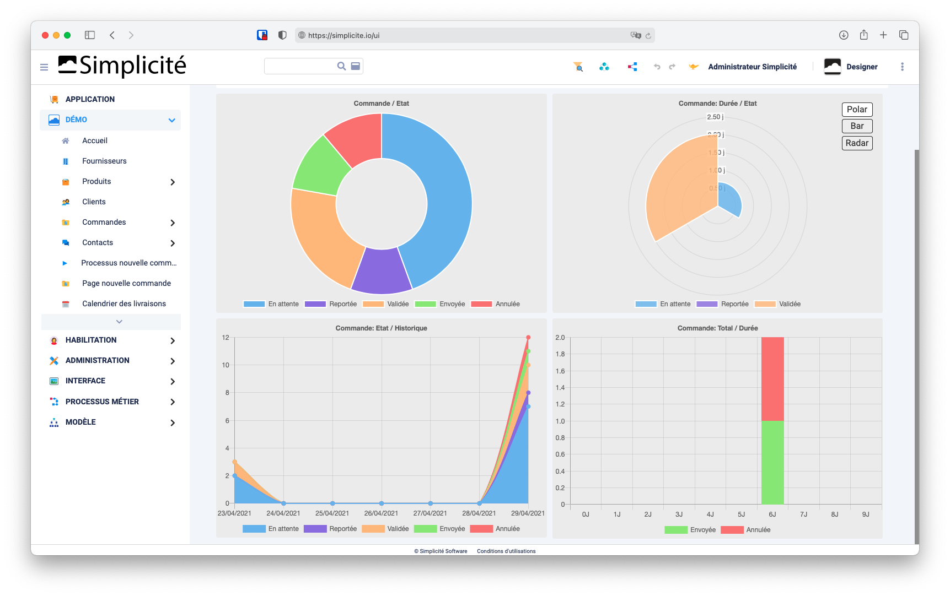Click the orange genie lamp icon
This screenshot has width=950, height=596.
[694, 67]
